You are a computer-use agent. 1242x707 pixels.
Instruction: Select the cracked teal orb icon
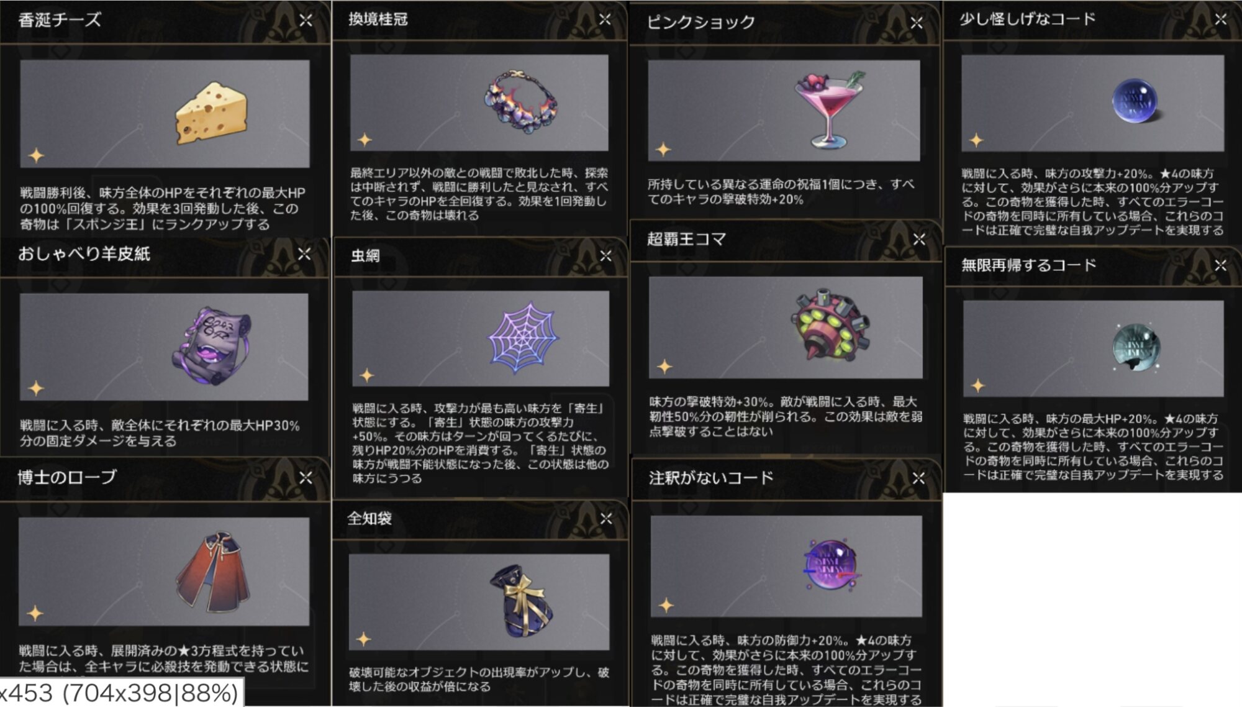pos(1136,347)
